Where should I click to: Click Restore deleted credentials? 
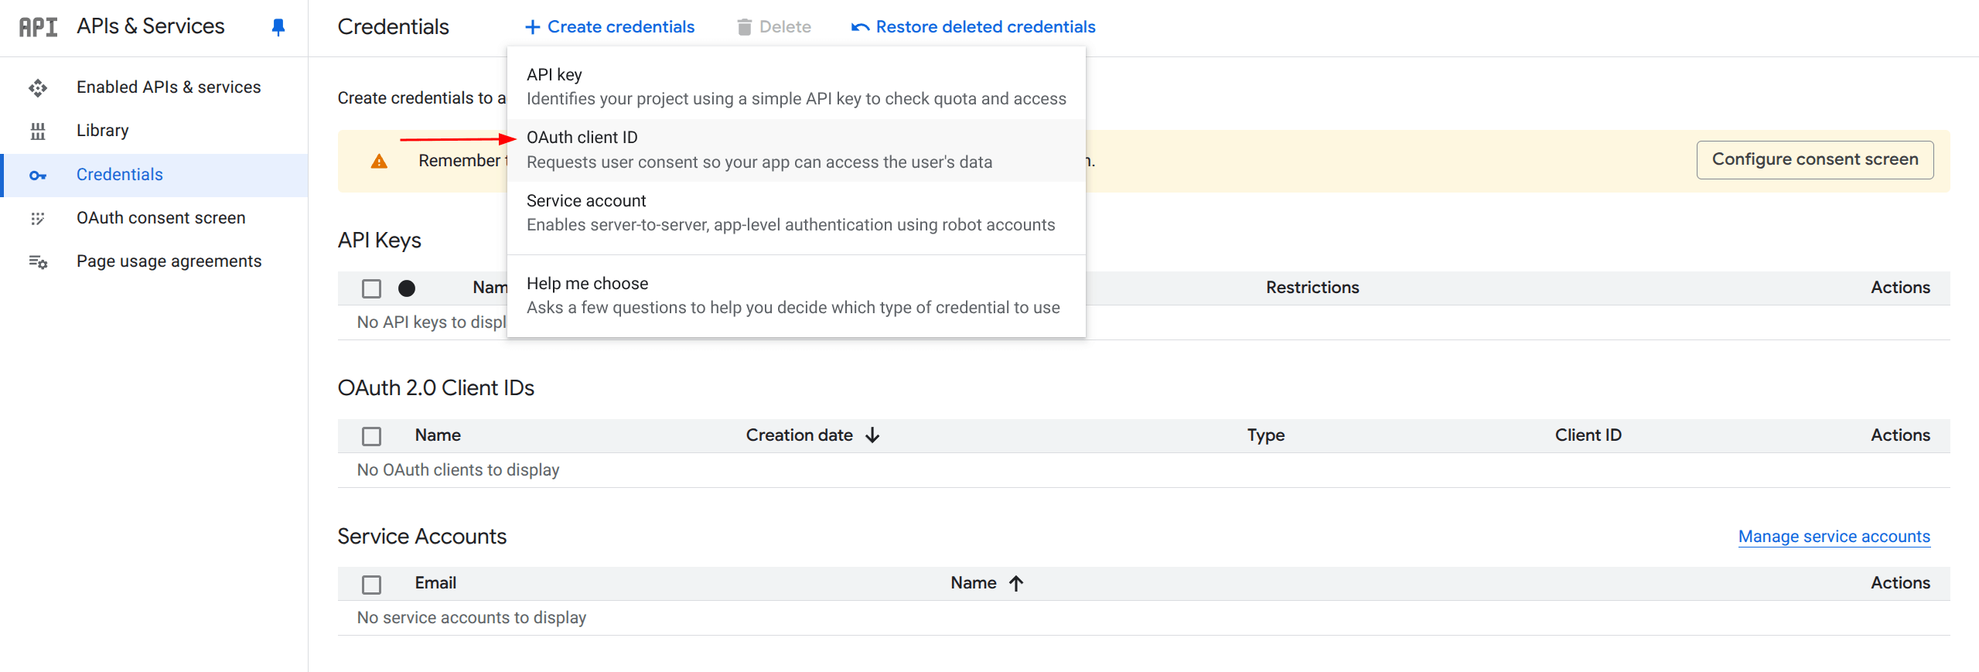[x=973, y=27]
